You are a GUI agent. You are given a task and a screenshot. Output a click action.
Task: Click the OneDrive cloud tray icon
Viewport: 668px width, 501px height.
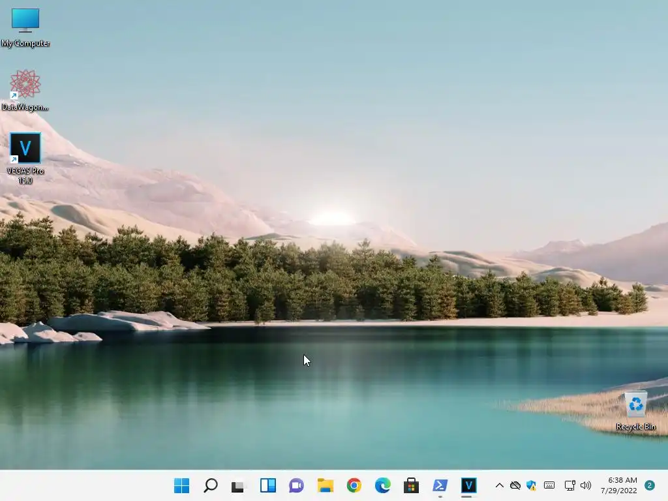pos(515,485)
